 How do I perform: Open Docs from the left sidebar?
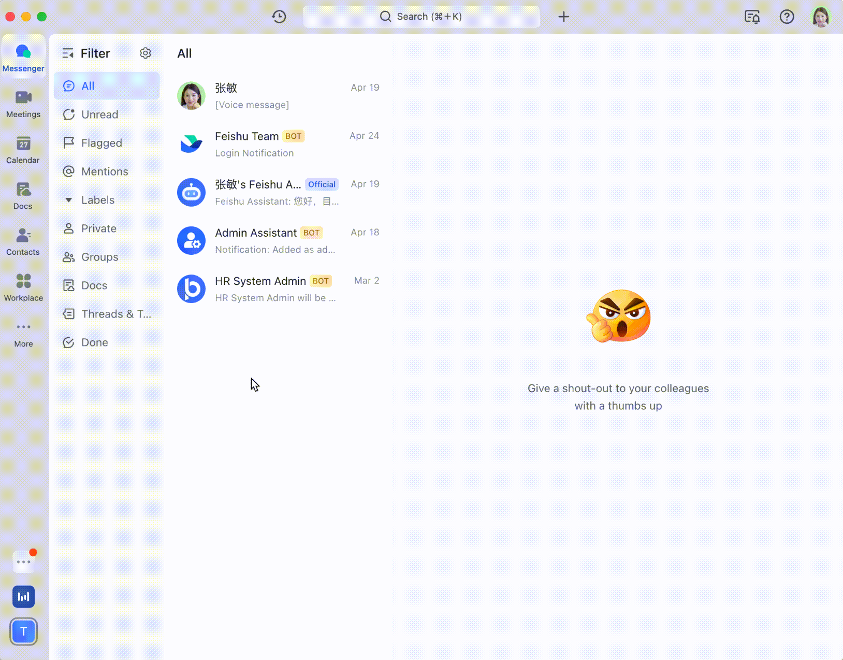coord(23,195)
